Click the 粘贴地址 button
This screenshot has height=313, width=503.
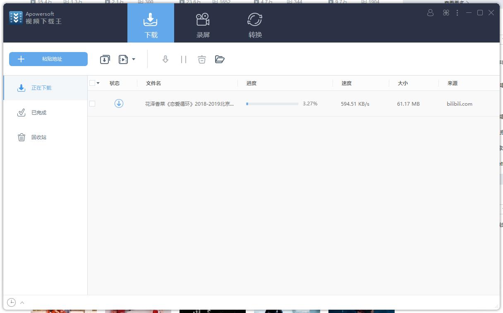[48, 59]
